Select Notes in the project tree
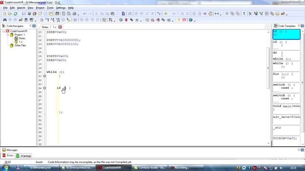Image resolution: width=305 pixels, height=171 pixels. point(22,38)
